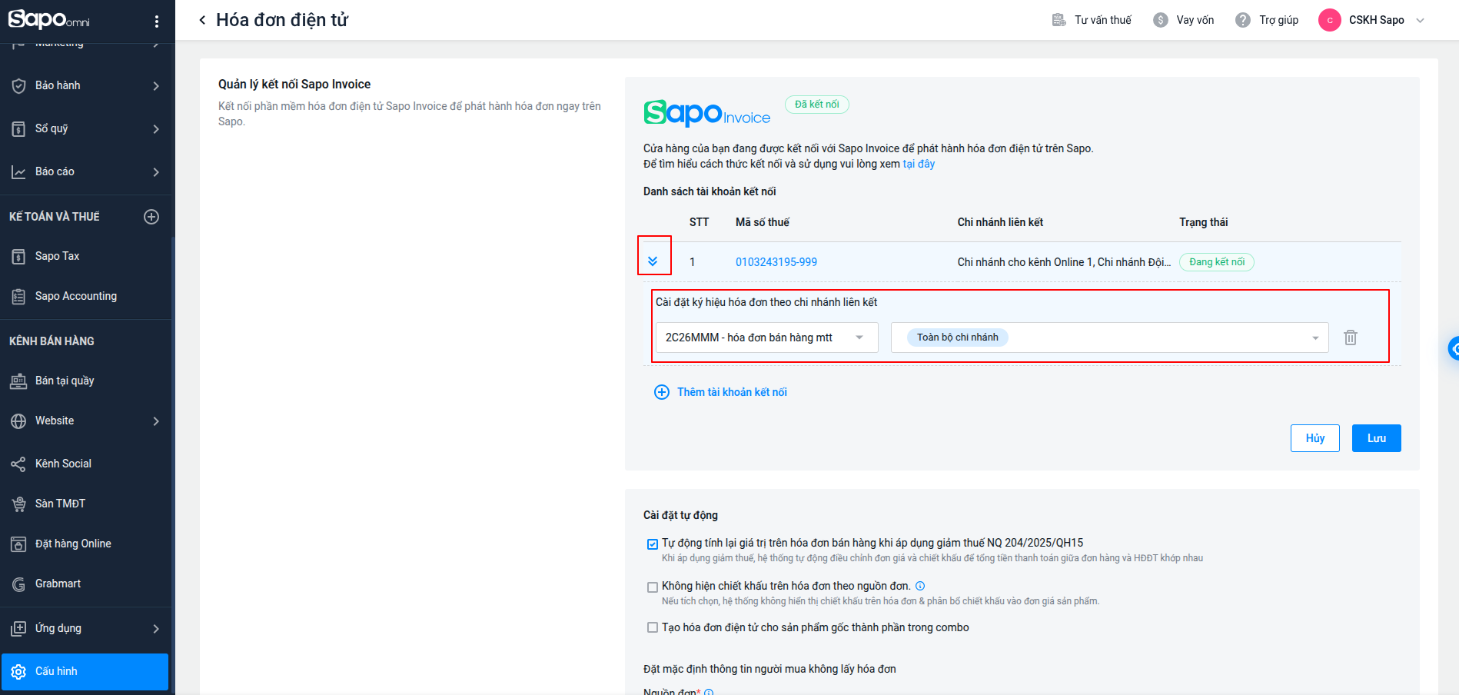Delete the 2C26MMM invoice symbol row
The height and width of the screenshot is (695, 1459).
pos(1351,338)
